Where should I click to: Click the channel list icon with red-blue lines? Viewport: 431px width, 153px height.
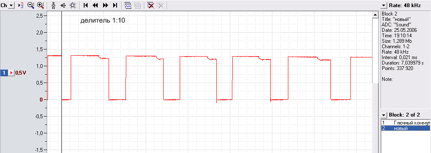21,5
